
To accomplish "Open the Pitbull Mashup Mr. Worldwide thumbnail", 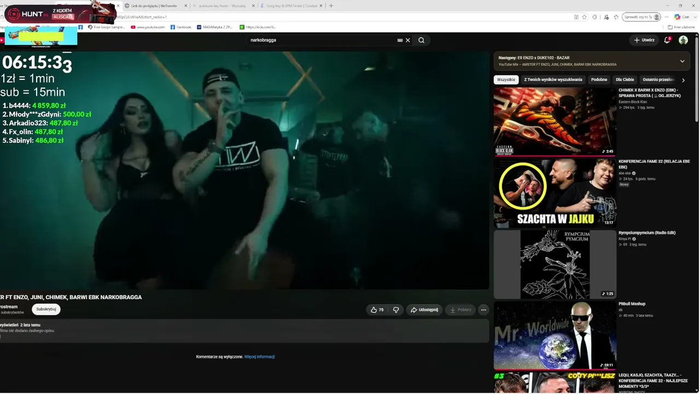I will coord(555,335).
